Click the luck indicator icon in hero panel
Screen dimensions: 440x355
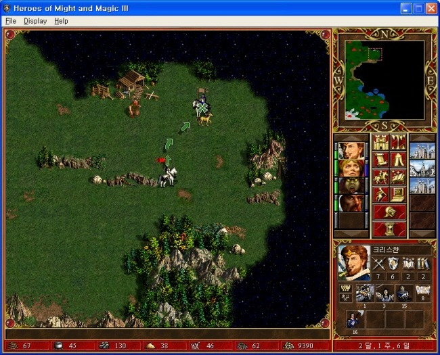(345, 298)
